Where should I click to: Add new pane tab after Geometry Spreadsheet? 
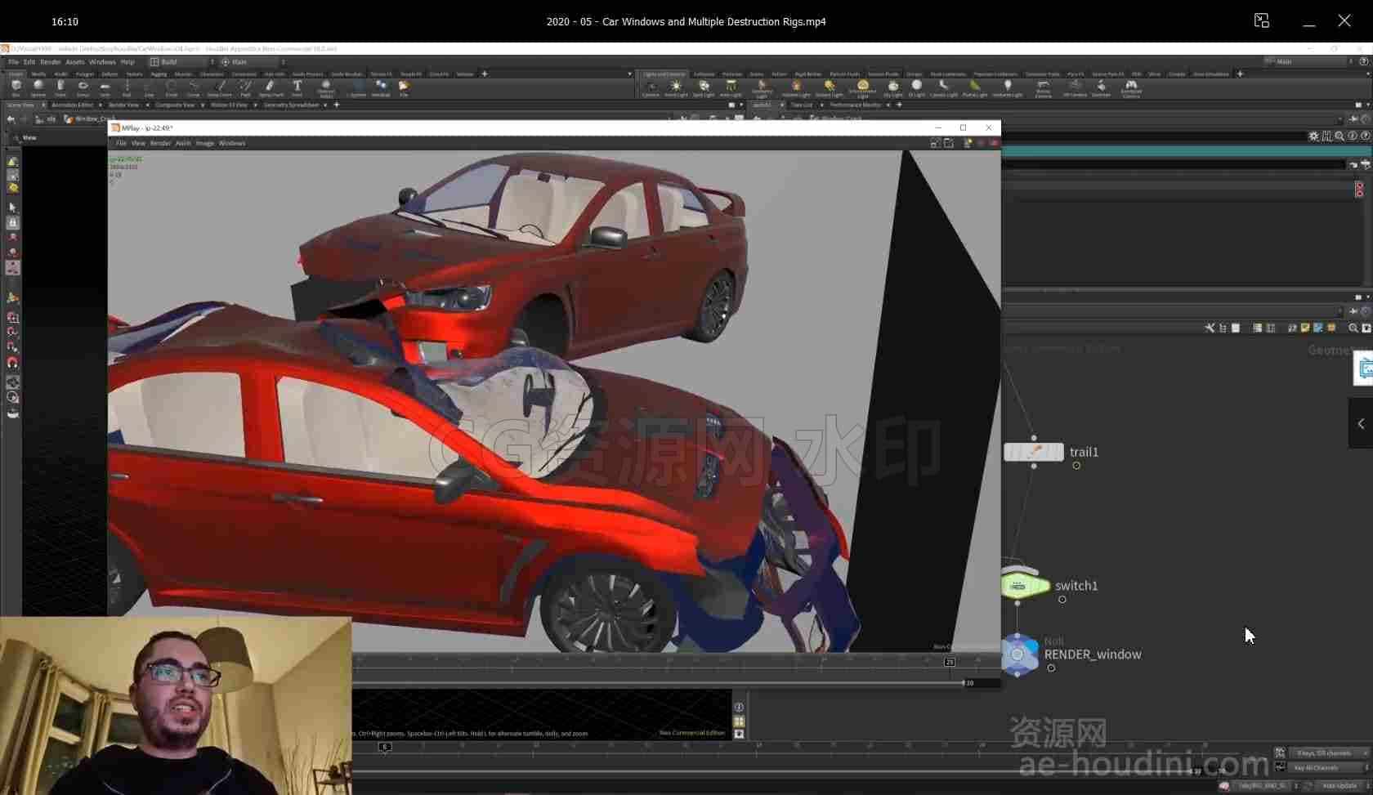336,105
